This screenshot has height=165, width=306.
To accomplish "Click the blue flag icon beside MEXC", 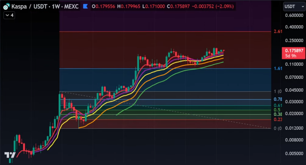I will pyautogui.click(x=85, y=7).
